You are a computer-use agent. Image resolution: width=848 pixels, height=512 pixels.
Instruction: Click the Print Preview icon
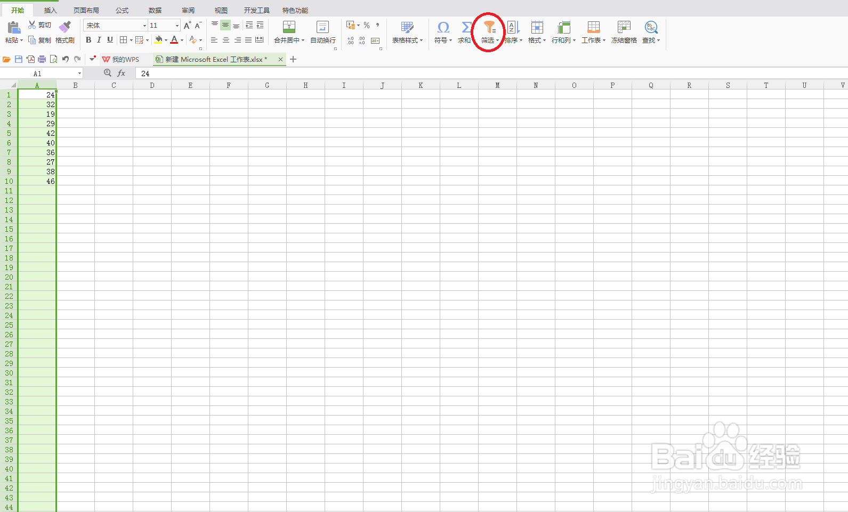53,59
